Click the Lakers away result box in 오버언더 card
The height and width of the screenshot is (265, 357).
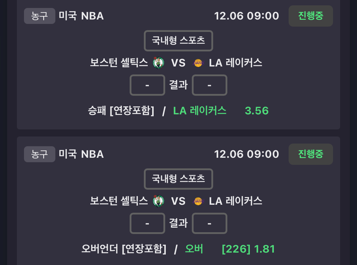click(209, 223)
